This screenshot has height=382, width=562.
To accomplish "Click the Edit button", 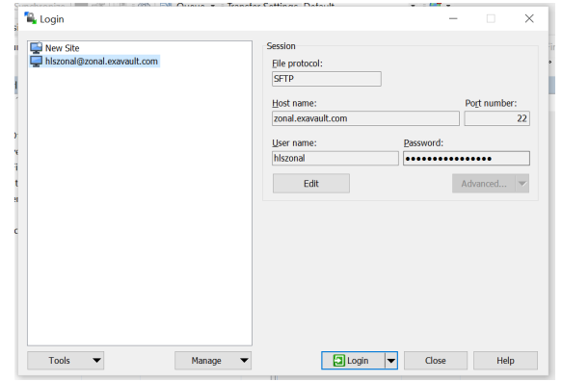I will point(311,184).
